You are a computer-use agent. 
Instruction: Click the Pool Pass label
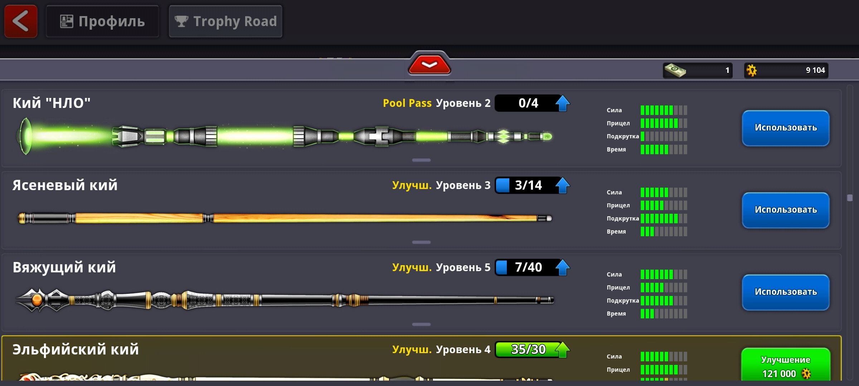(407, 103)
